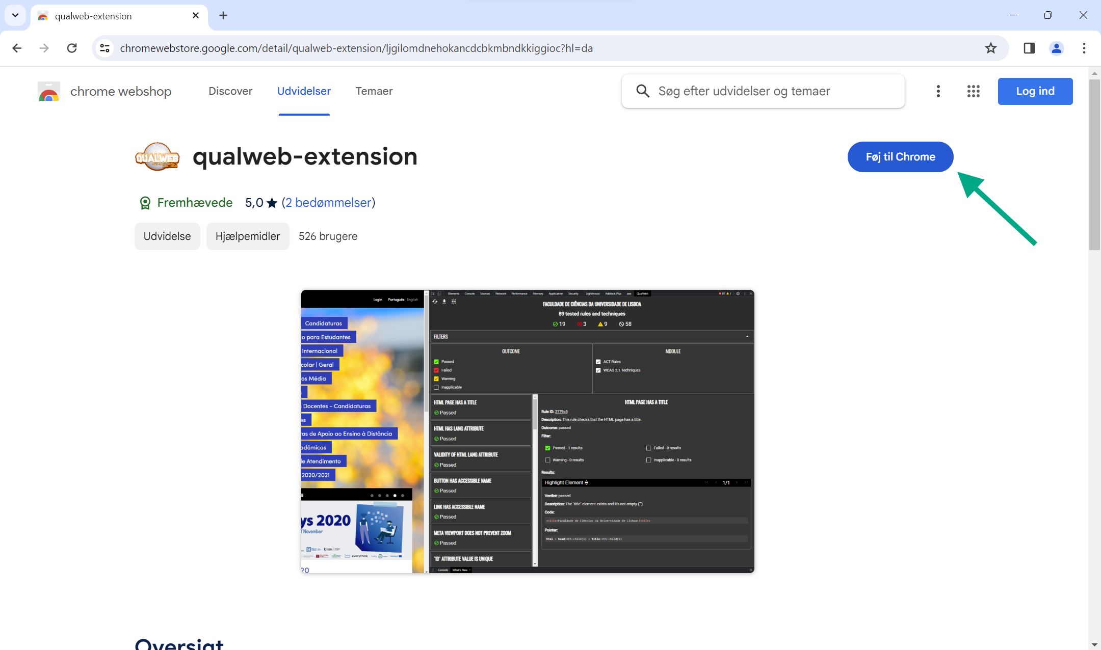Click the Fremhævede badge icon
Viewport: 1101px width, 650px height.
pyautogui.click(x=145, y=203)
